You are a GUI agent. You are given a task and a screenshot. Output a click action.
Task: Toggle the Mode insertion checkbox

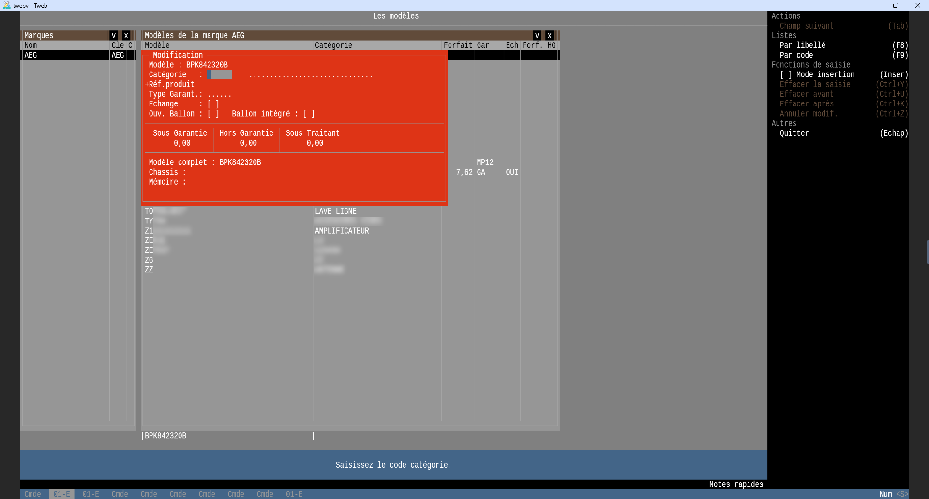tap(786, 74)
